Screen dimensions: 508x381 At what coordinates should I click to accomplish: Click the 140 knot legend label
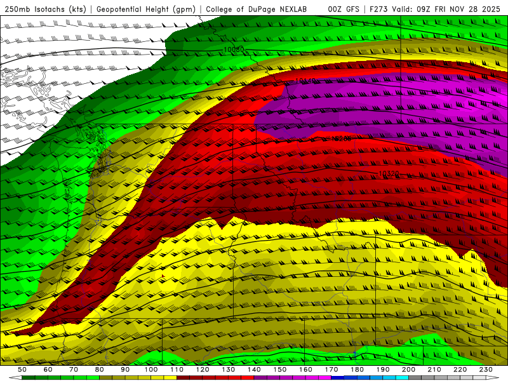255,370
